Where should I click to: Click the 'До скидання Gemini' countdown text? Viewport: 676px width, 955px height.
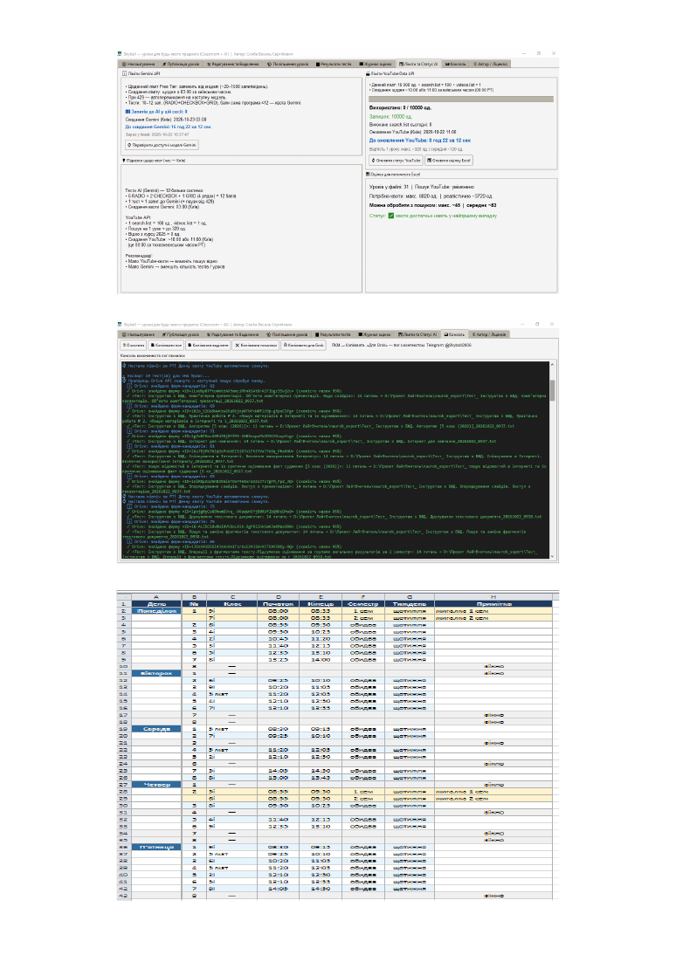pos(169,127)
